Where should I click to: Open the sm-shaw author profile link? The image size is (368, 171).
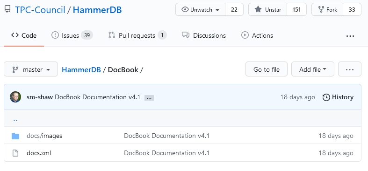point(40,97)
